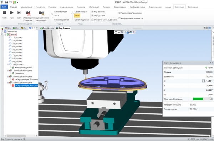Screen dimensions: 214x141
Task: Advance one step with Шаг icon
Action: 19,13
